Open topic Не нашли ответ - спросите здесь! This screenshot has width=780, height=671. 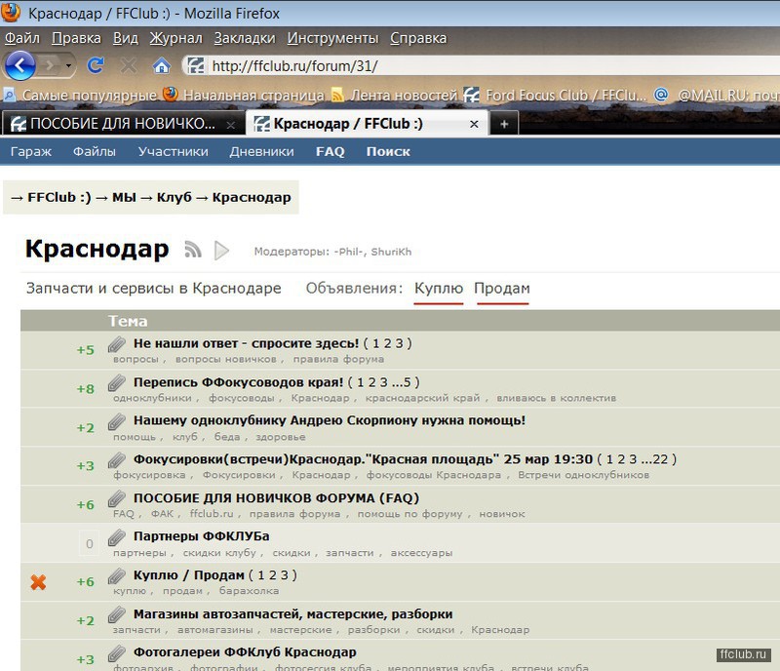247,343
